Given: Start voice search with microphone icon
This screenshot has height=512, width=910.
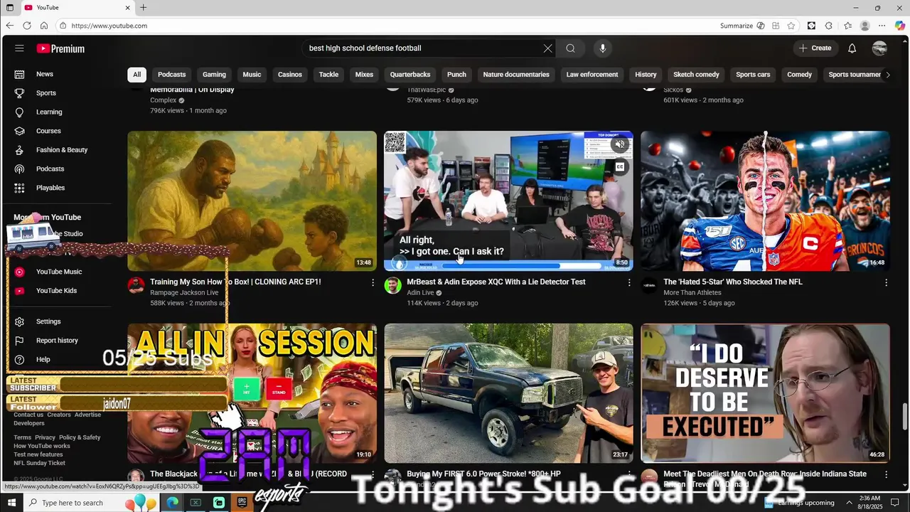Looking at the screenshot, I should pyautogui.click(x=602, y=48).
